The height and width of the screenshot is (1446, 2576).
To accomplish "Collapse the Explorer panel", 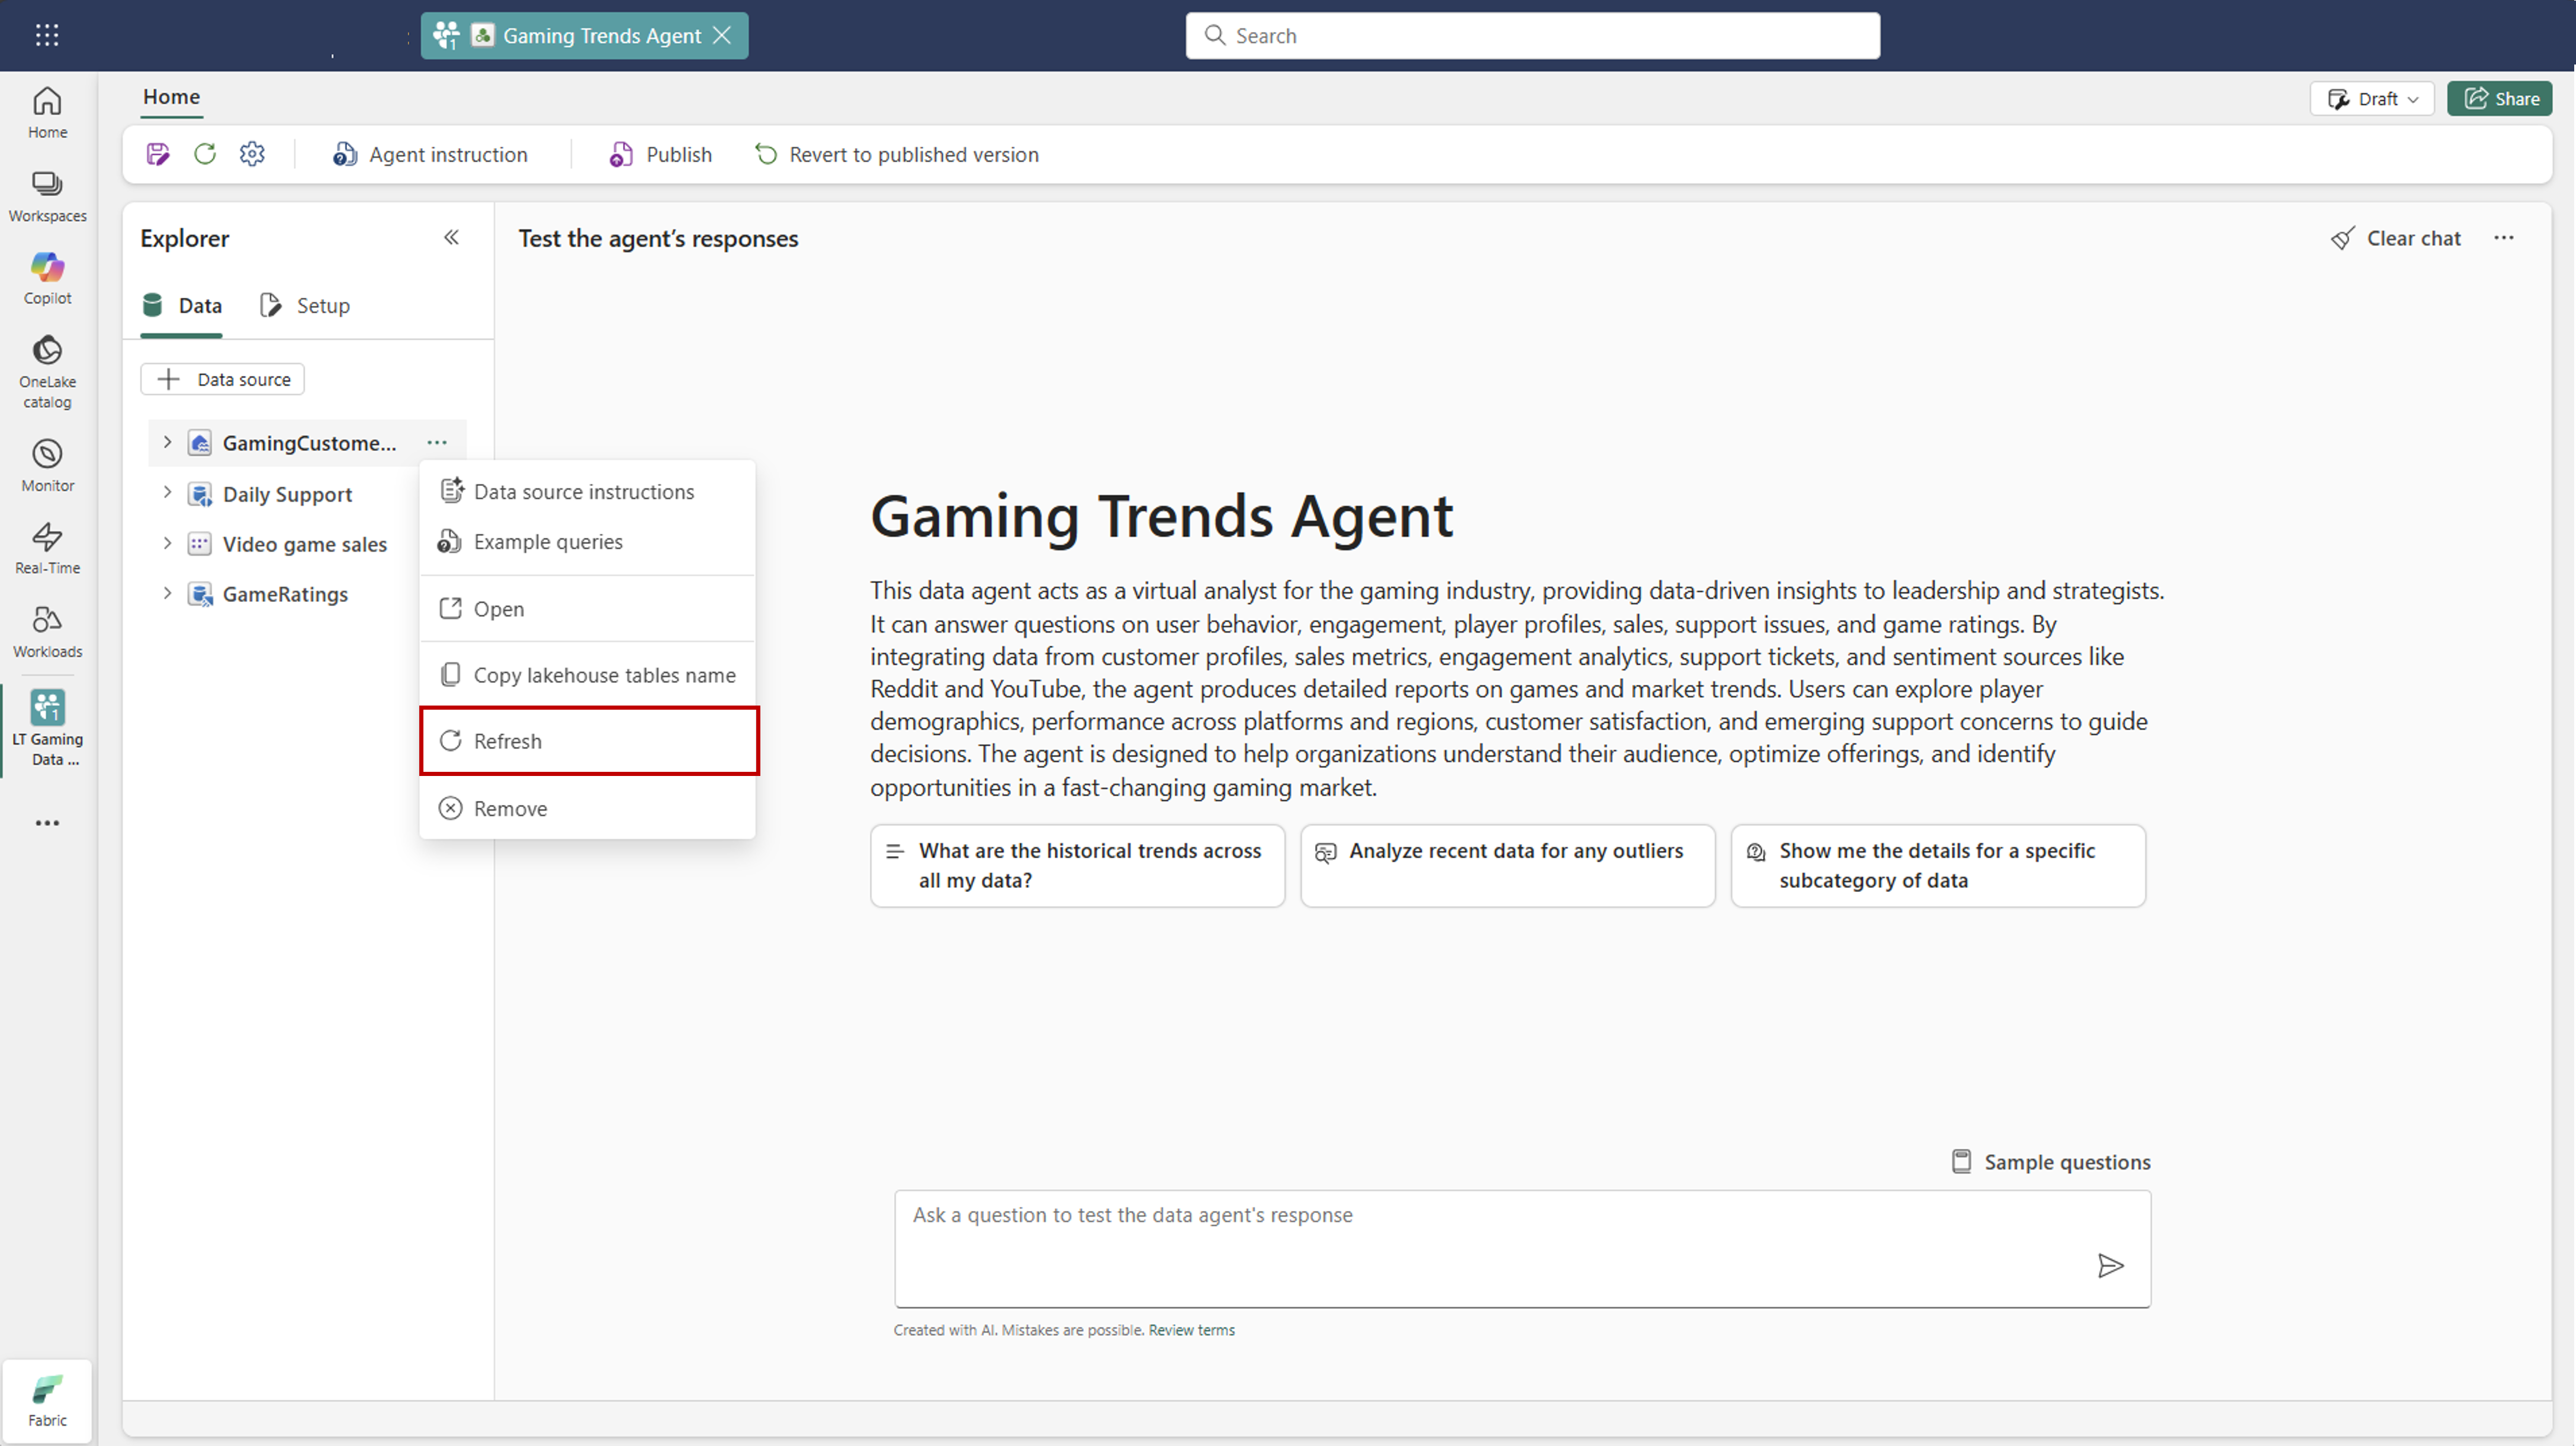I will tap(451, 238).
